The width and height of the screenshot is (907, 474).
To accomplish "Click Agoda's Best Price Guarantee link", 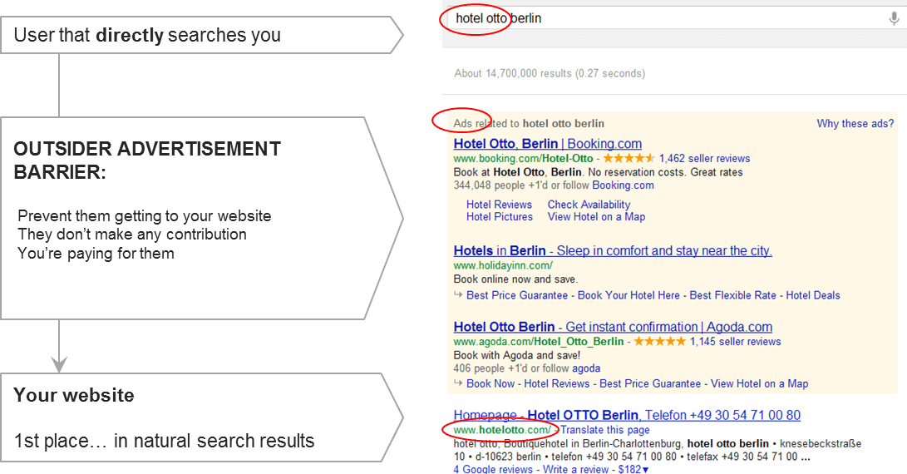I will pyautogui.click(x=650, y=383).
